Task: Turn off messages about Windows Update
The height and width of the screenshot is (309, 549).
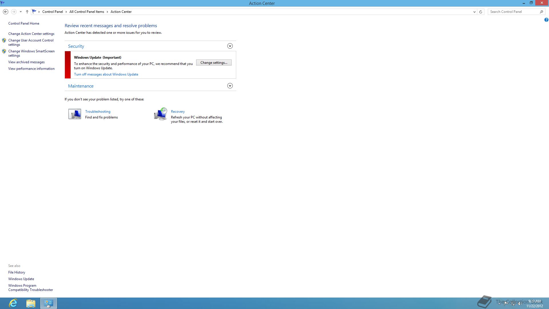Action: coord(106,74)
